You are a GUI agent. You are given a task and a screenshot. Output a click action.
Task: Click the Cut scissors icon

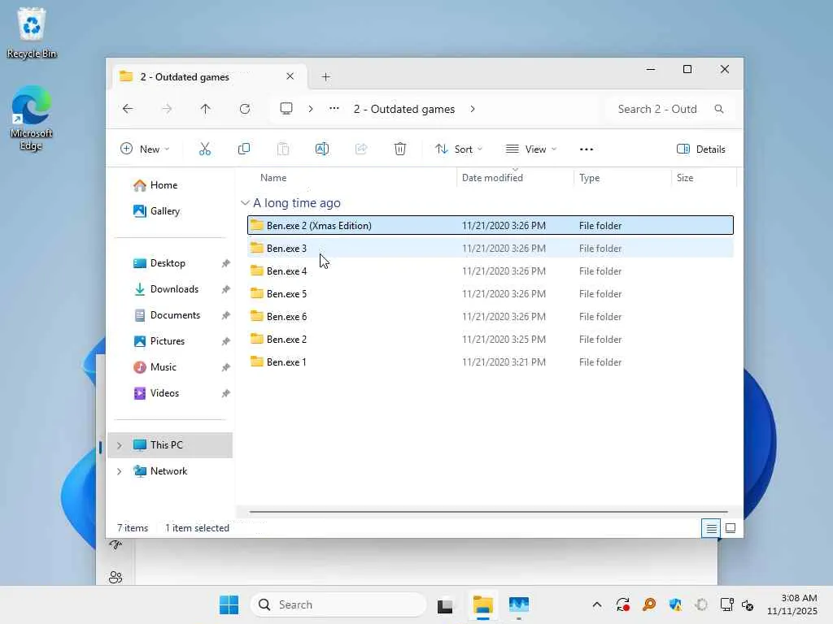204,149
